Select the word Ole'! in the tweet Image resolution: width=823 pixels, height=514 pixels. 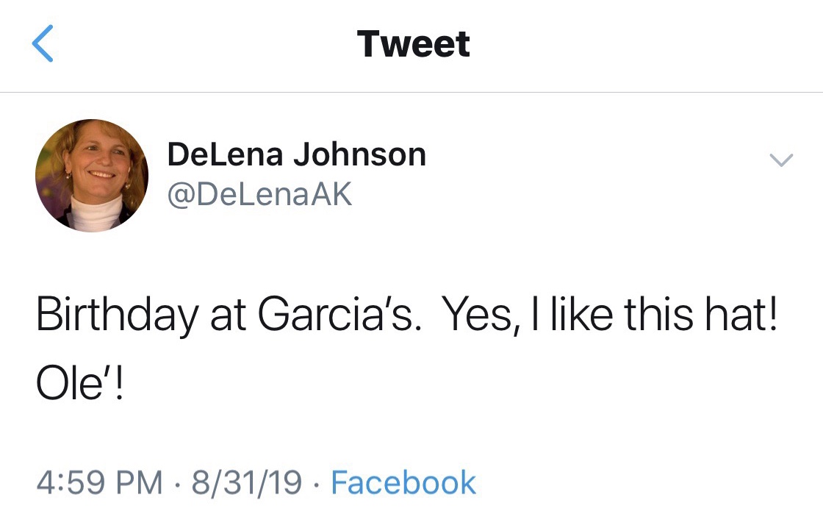click(80, 383)
